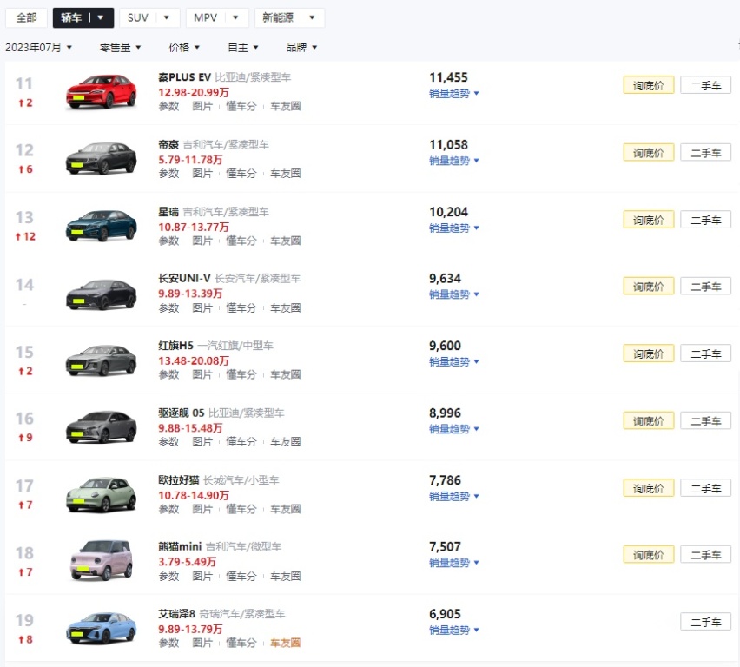
Task: Select the 全部 category tab
Action: [x=26, y=18]
